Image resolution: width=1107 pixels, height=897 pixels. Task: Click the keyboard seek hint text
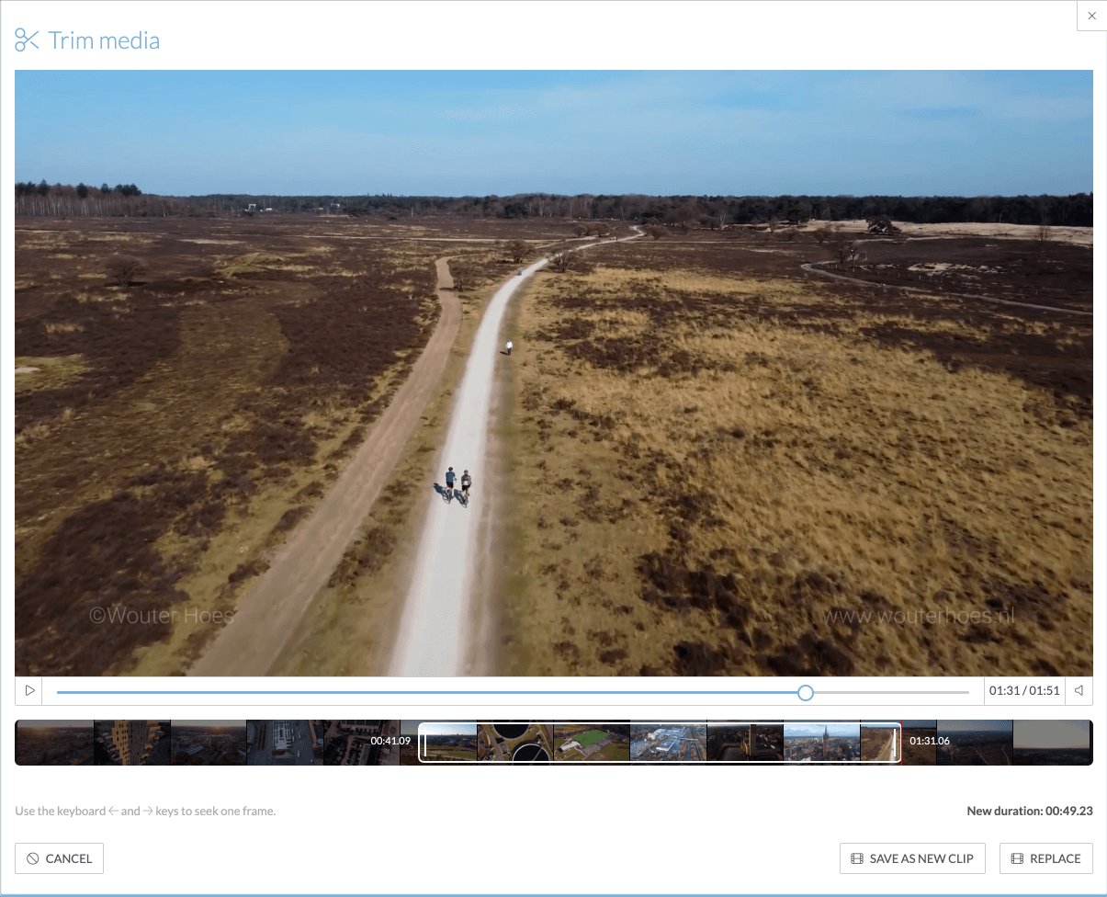(145, 812)
